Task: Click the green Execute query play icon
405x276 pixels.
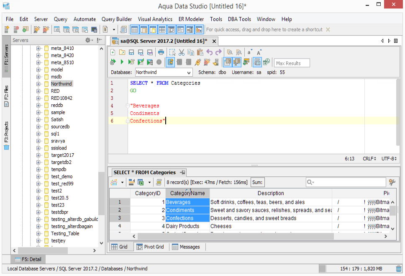Action: [122, 62]
